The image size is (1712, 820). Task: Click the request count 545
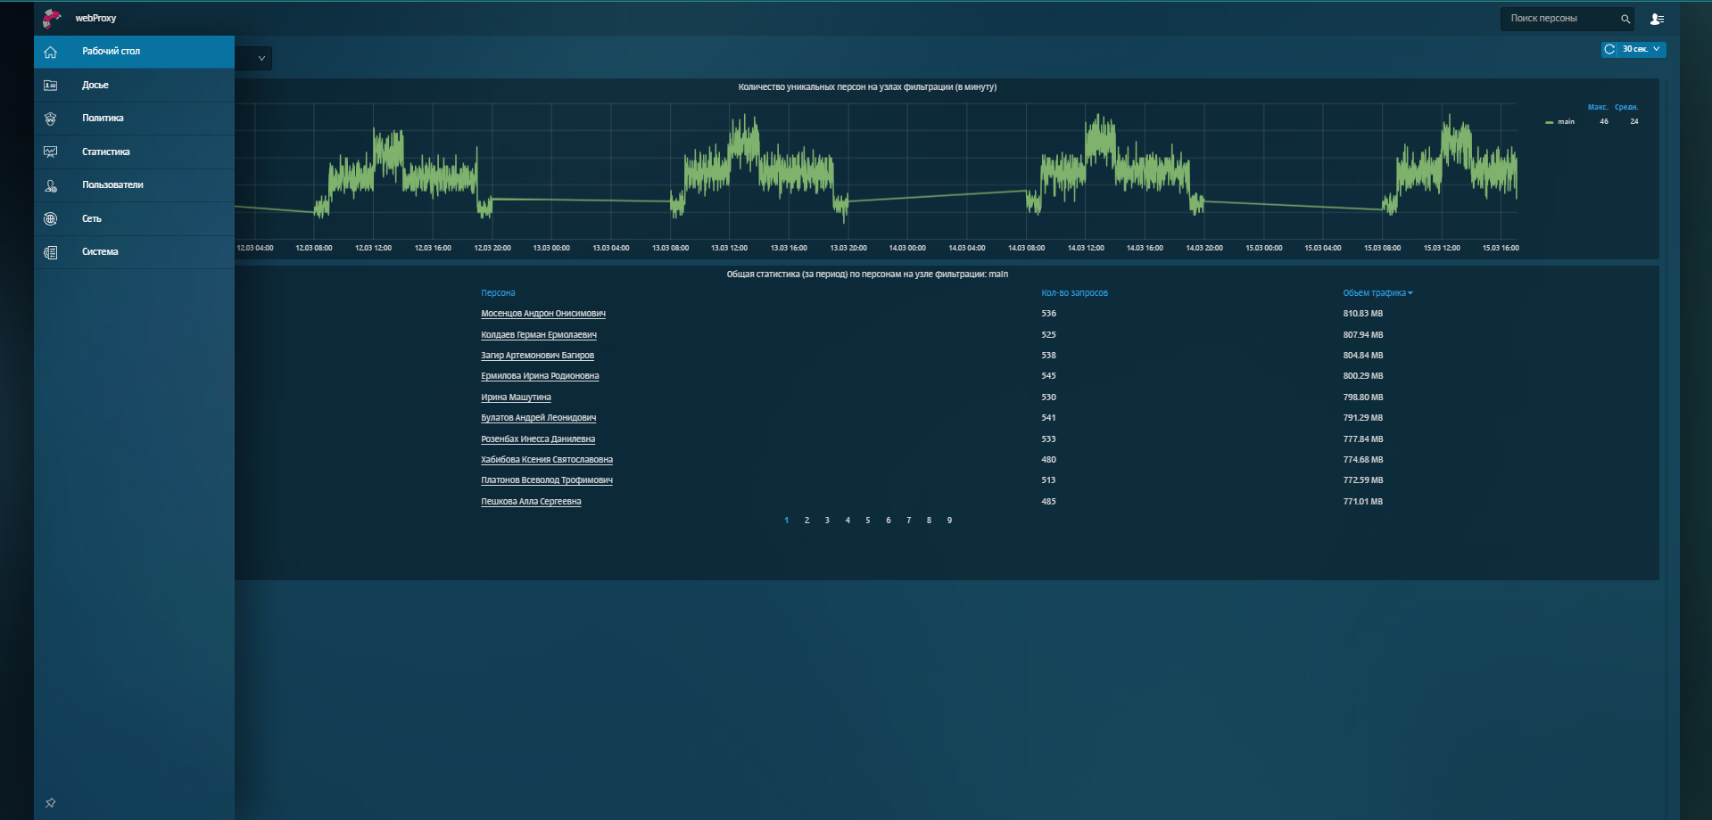pyautogui.click(x=1048, y=376)
